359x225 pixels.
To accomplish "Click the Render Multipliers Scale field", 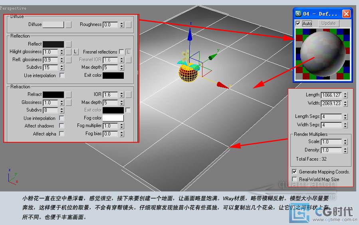I will [x=331, y=142].
